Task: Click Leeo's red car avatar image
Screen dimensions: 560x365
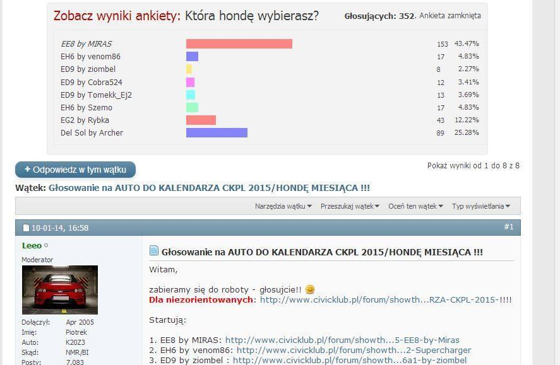Action: [60, 289]
